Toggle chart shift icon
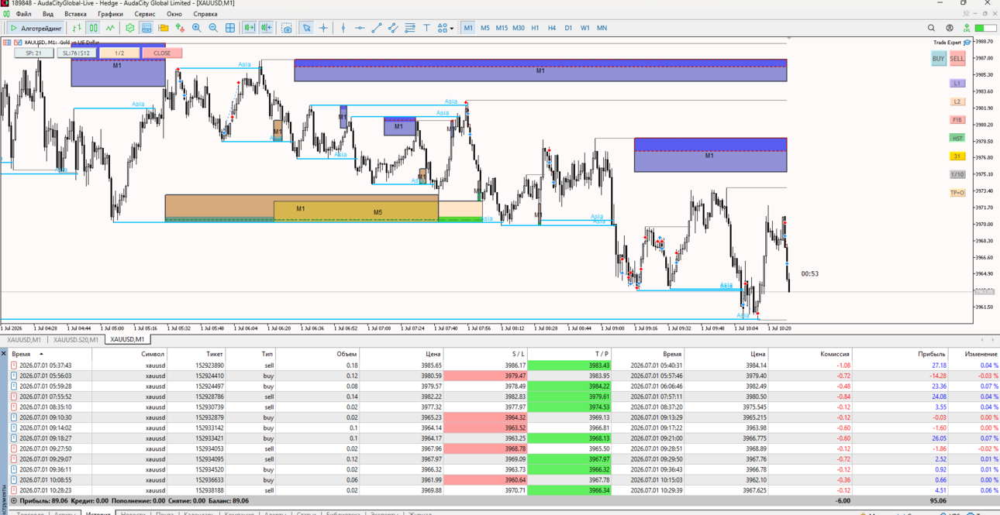The width and height of the screenshot is (1000, 515). pos(267,28)
